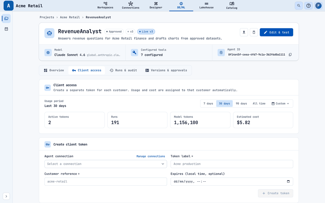325x203 pixels.
Task: Open the Connections section
Action: pyautogui.click(x=131, y=6)
